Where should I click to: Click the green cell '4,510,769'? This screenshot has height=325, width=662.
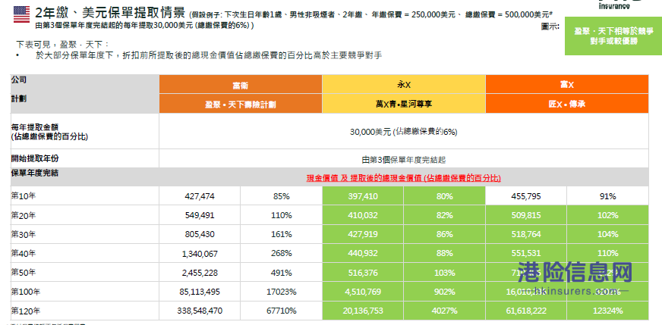coord(363,291)
